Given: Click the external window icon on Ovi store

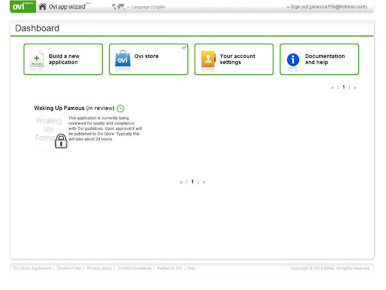Looking at the screenshot, I should [183, 48].
